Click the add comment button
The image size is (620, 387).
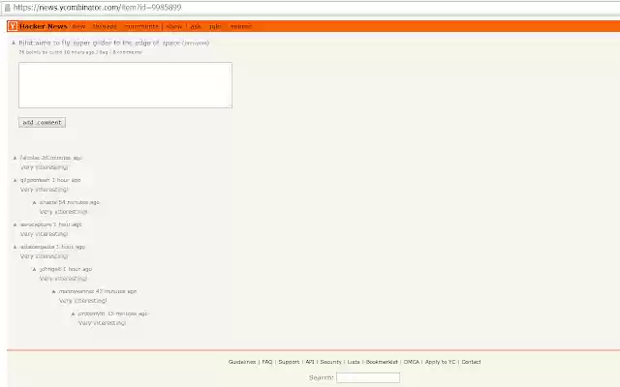coord(42,123)
